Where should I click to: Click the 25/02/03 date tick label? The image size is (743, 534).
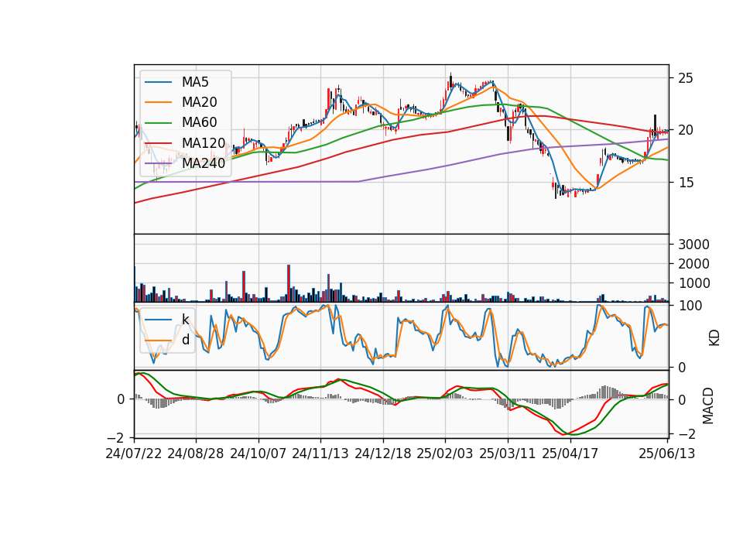445,454
